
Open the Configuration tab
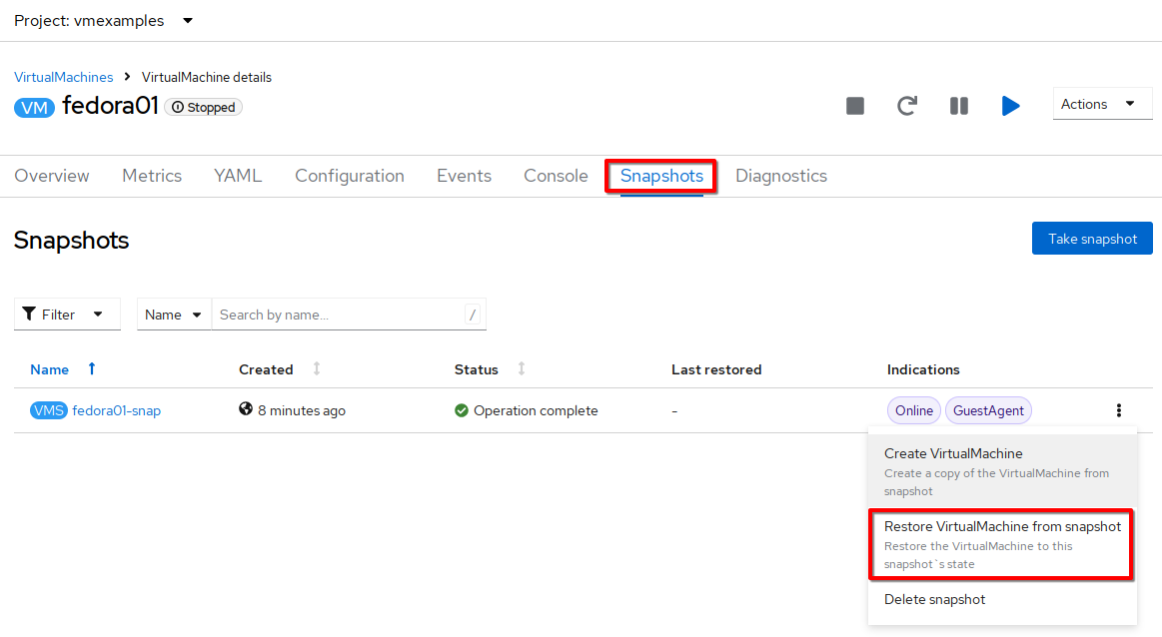(x=350, y=176)
